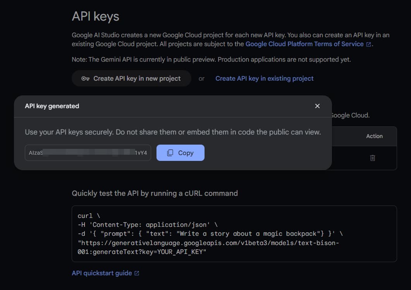The height and width of the screenshot is (290, 411).
Task: Click the Quickly test the API heading
Action: pyautogui.click(x=155, y=193)
